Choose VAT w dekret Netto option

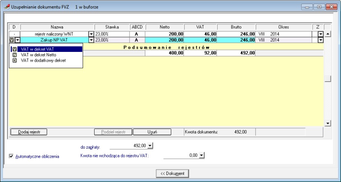38,55
